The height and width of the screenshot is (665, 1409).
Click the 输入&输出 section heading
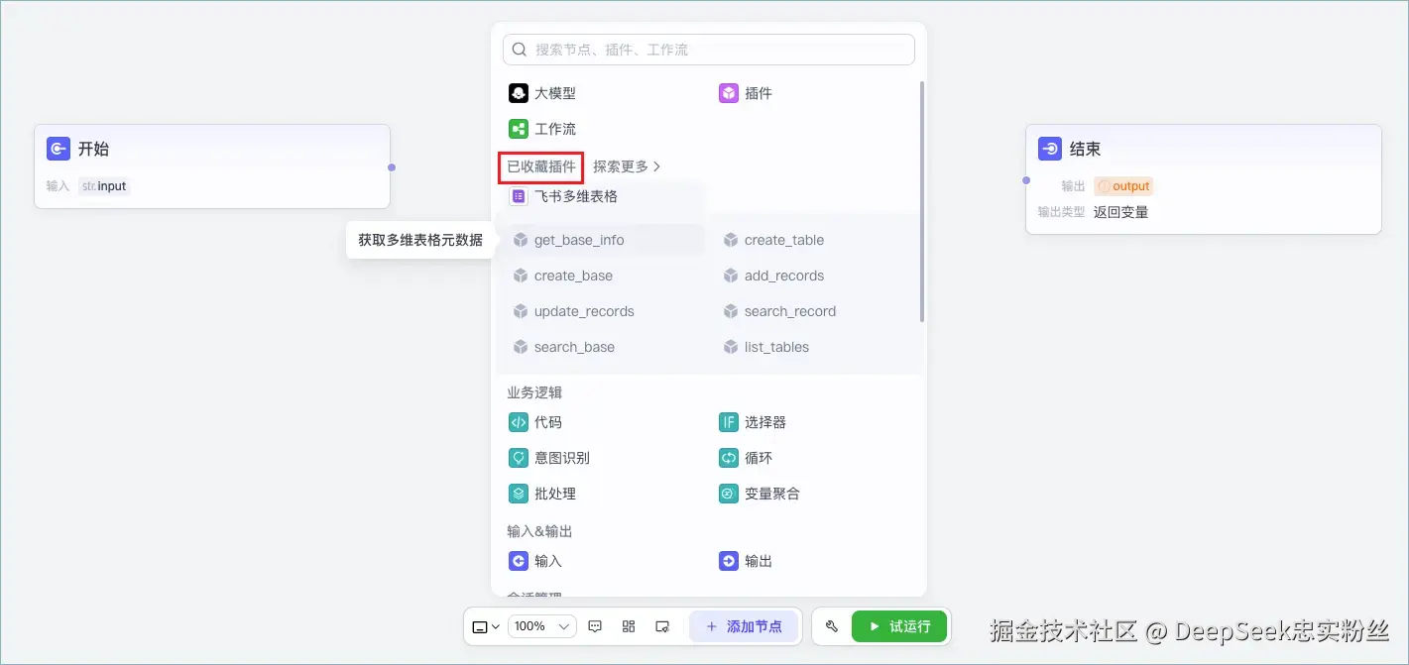point(539,531)
